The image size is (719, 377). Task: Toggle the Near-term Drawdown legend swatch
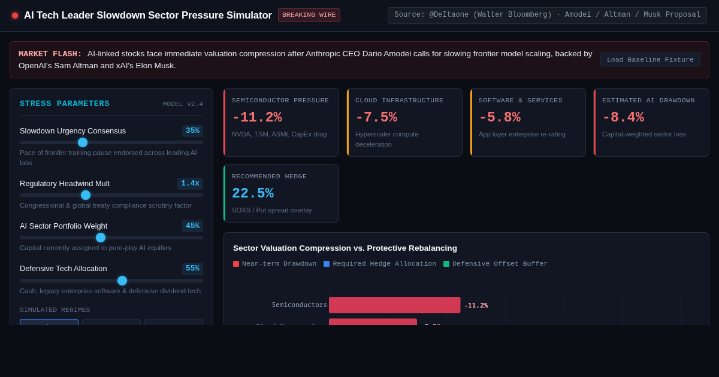tap(236, 264)
